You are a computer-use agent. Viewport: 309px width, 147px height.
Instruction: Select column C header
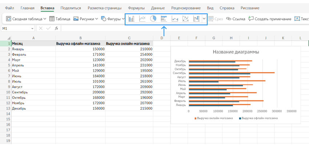(129, 38)
